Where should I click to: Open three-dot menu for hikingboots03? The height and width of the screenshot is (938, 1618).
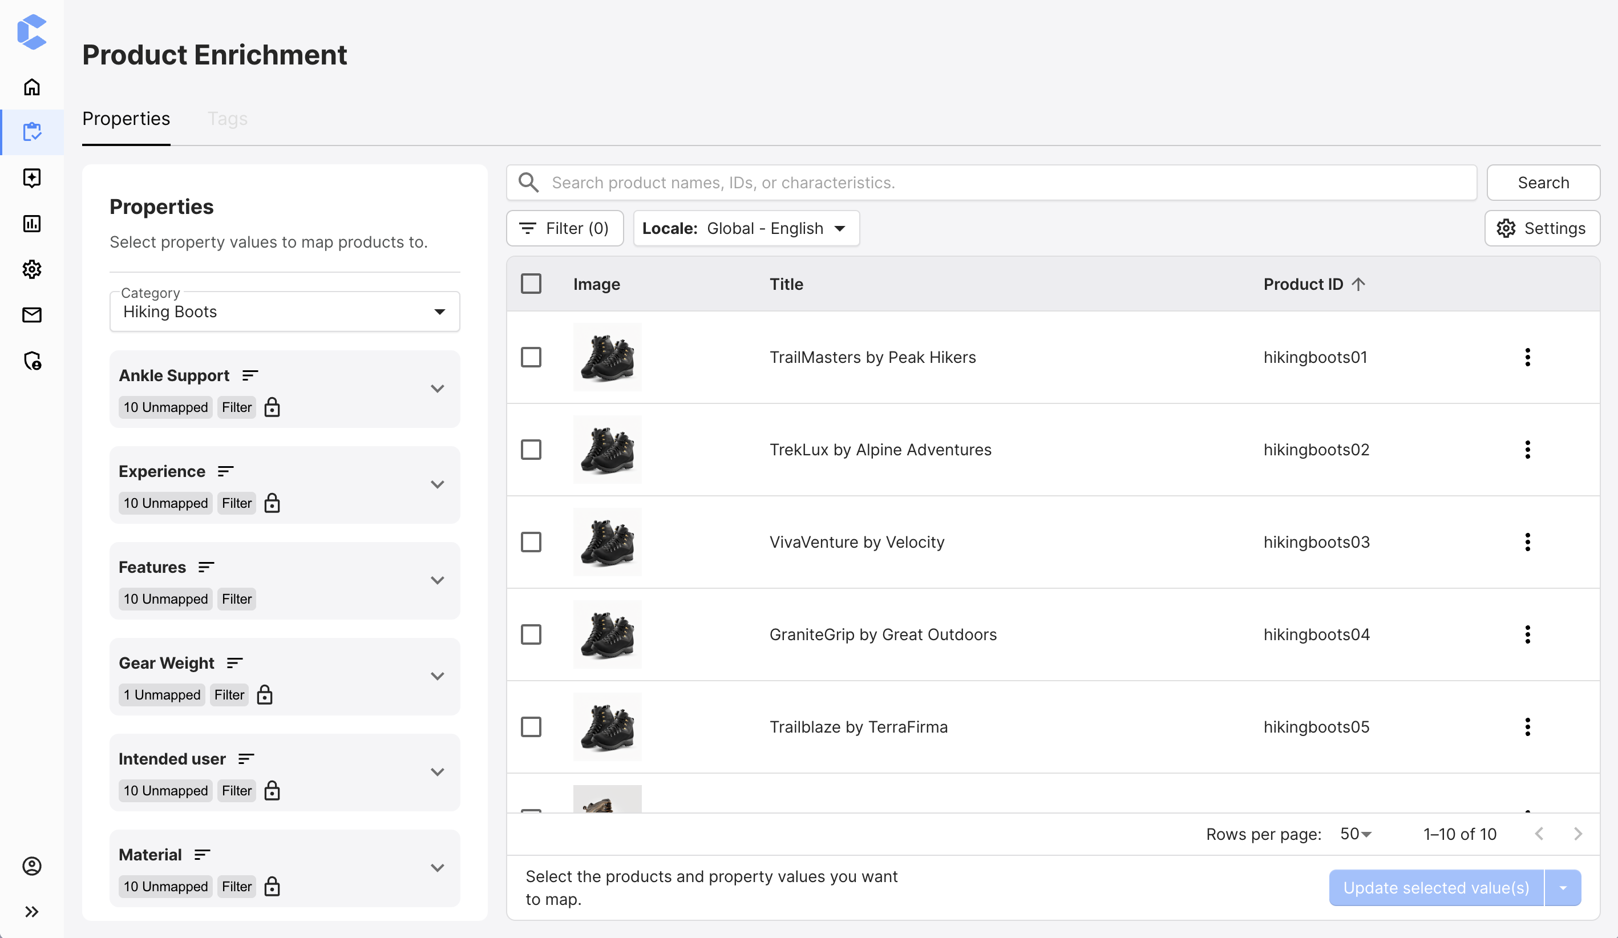pos(1527,542)
